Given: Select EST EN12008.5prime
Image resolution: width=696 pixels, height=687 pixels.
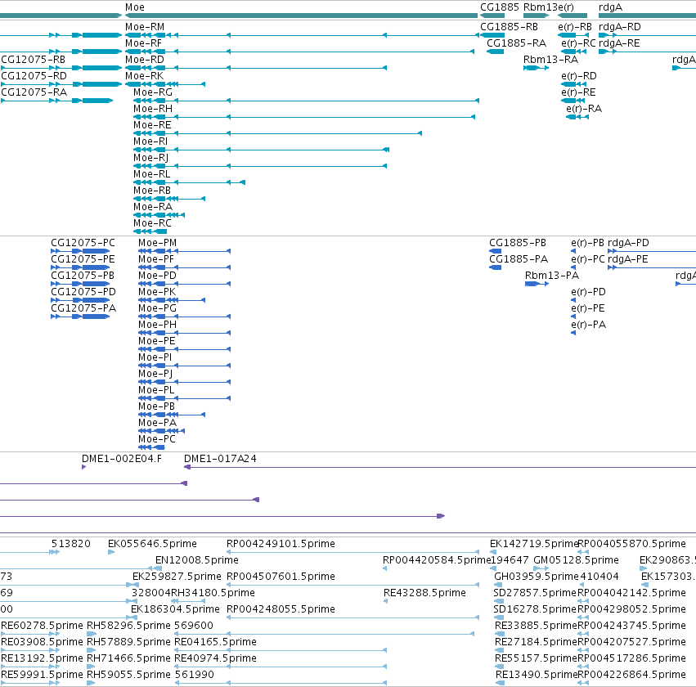Looking at the screenshot, I should coord(197,560).
